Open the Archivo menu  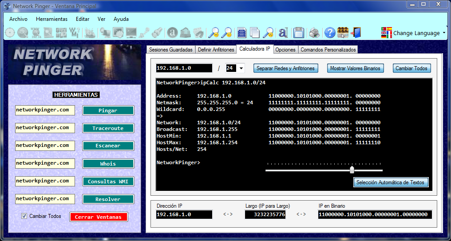[x=18, y=19]
